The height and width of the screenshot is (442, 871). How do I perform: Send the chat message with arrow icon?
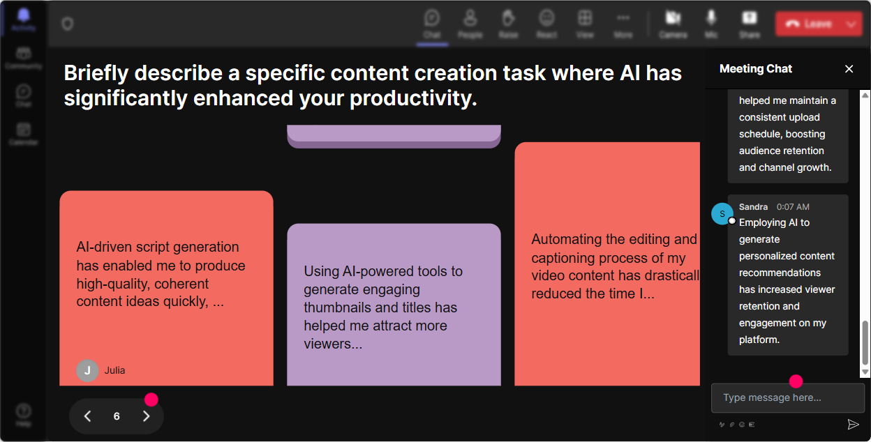tap(853, 424)
